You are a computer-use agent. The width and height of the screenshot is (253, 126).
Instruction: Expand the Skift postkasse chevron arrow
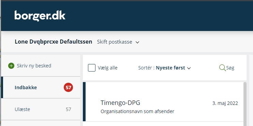tap(137, 42)
